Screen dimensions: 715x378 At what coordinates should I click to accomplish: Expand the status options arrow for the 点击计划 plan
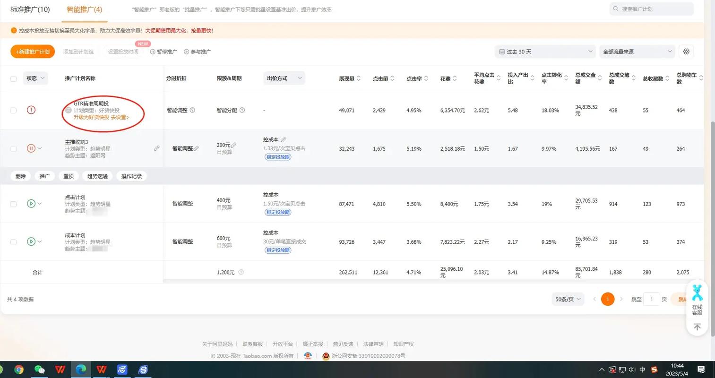(40, 204)
